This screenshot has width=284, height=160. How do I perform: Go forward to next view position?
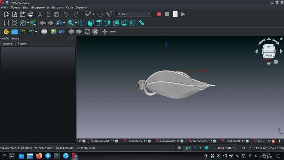coord(50,23)
